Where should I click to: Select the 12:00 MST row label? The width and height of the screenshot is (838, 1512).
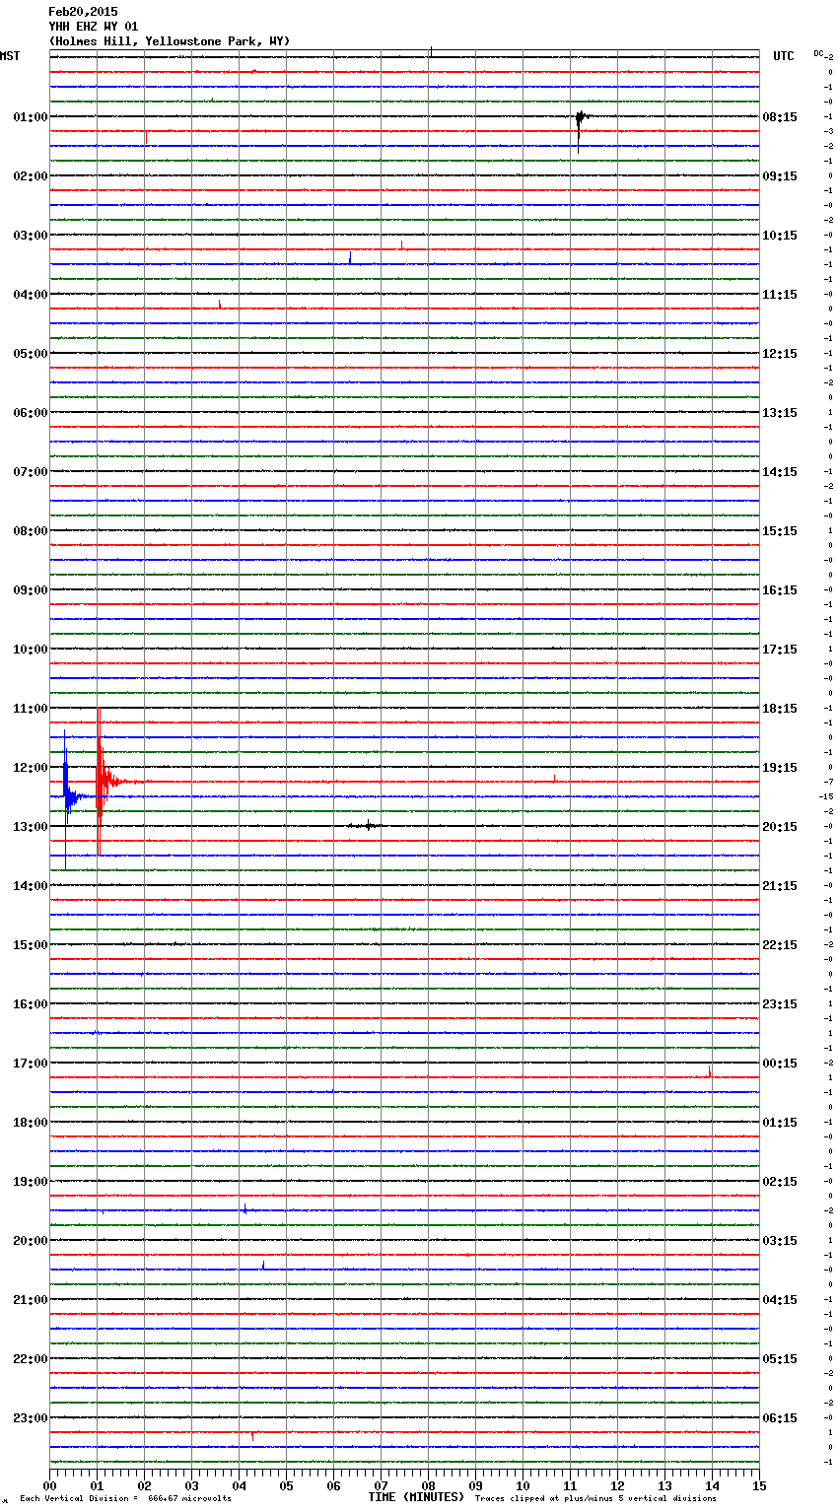(x=31, y=768)
